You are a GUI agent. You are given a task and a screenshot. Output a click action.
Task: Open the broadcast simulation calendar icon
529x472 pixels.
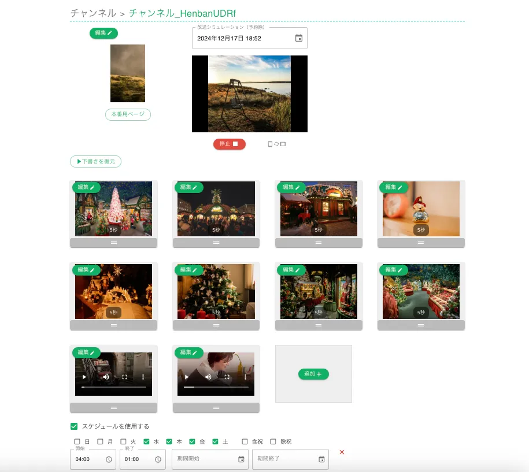point(299,38)
